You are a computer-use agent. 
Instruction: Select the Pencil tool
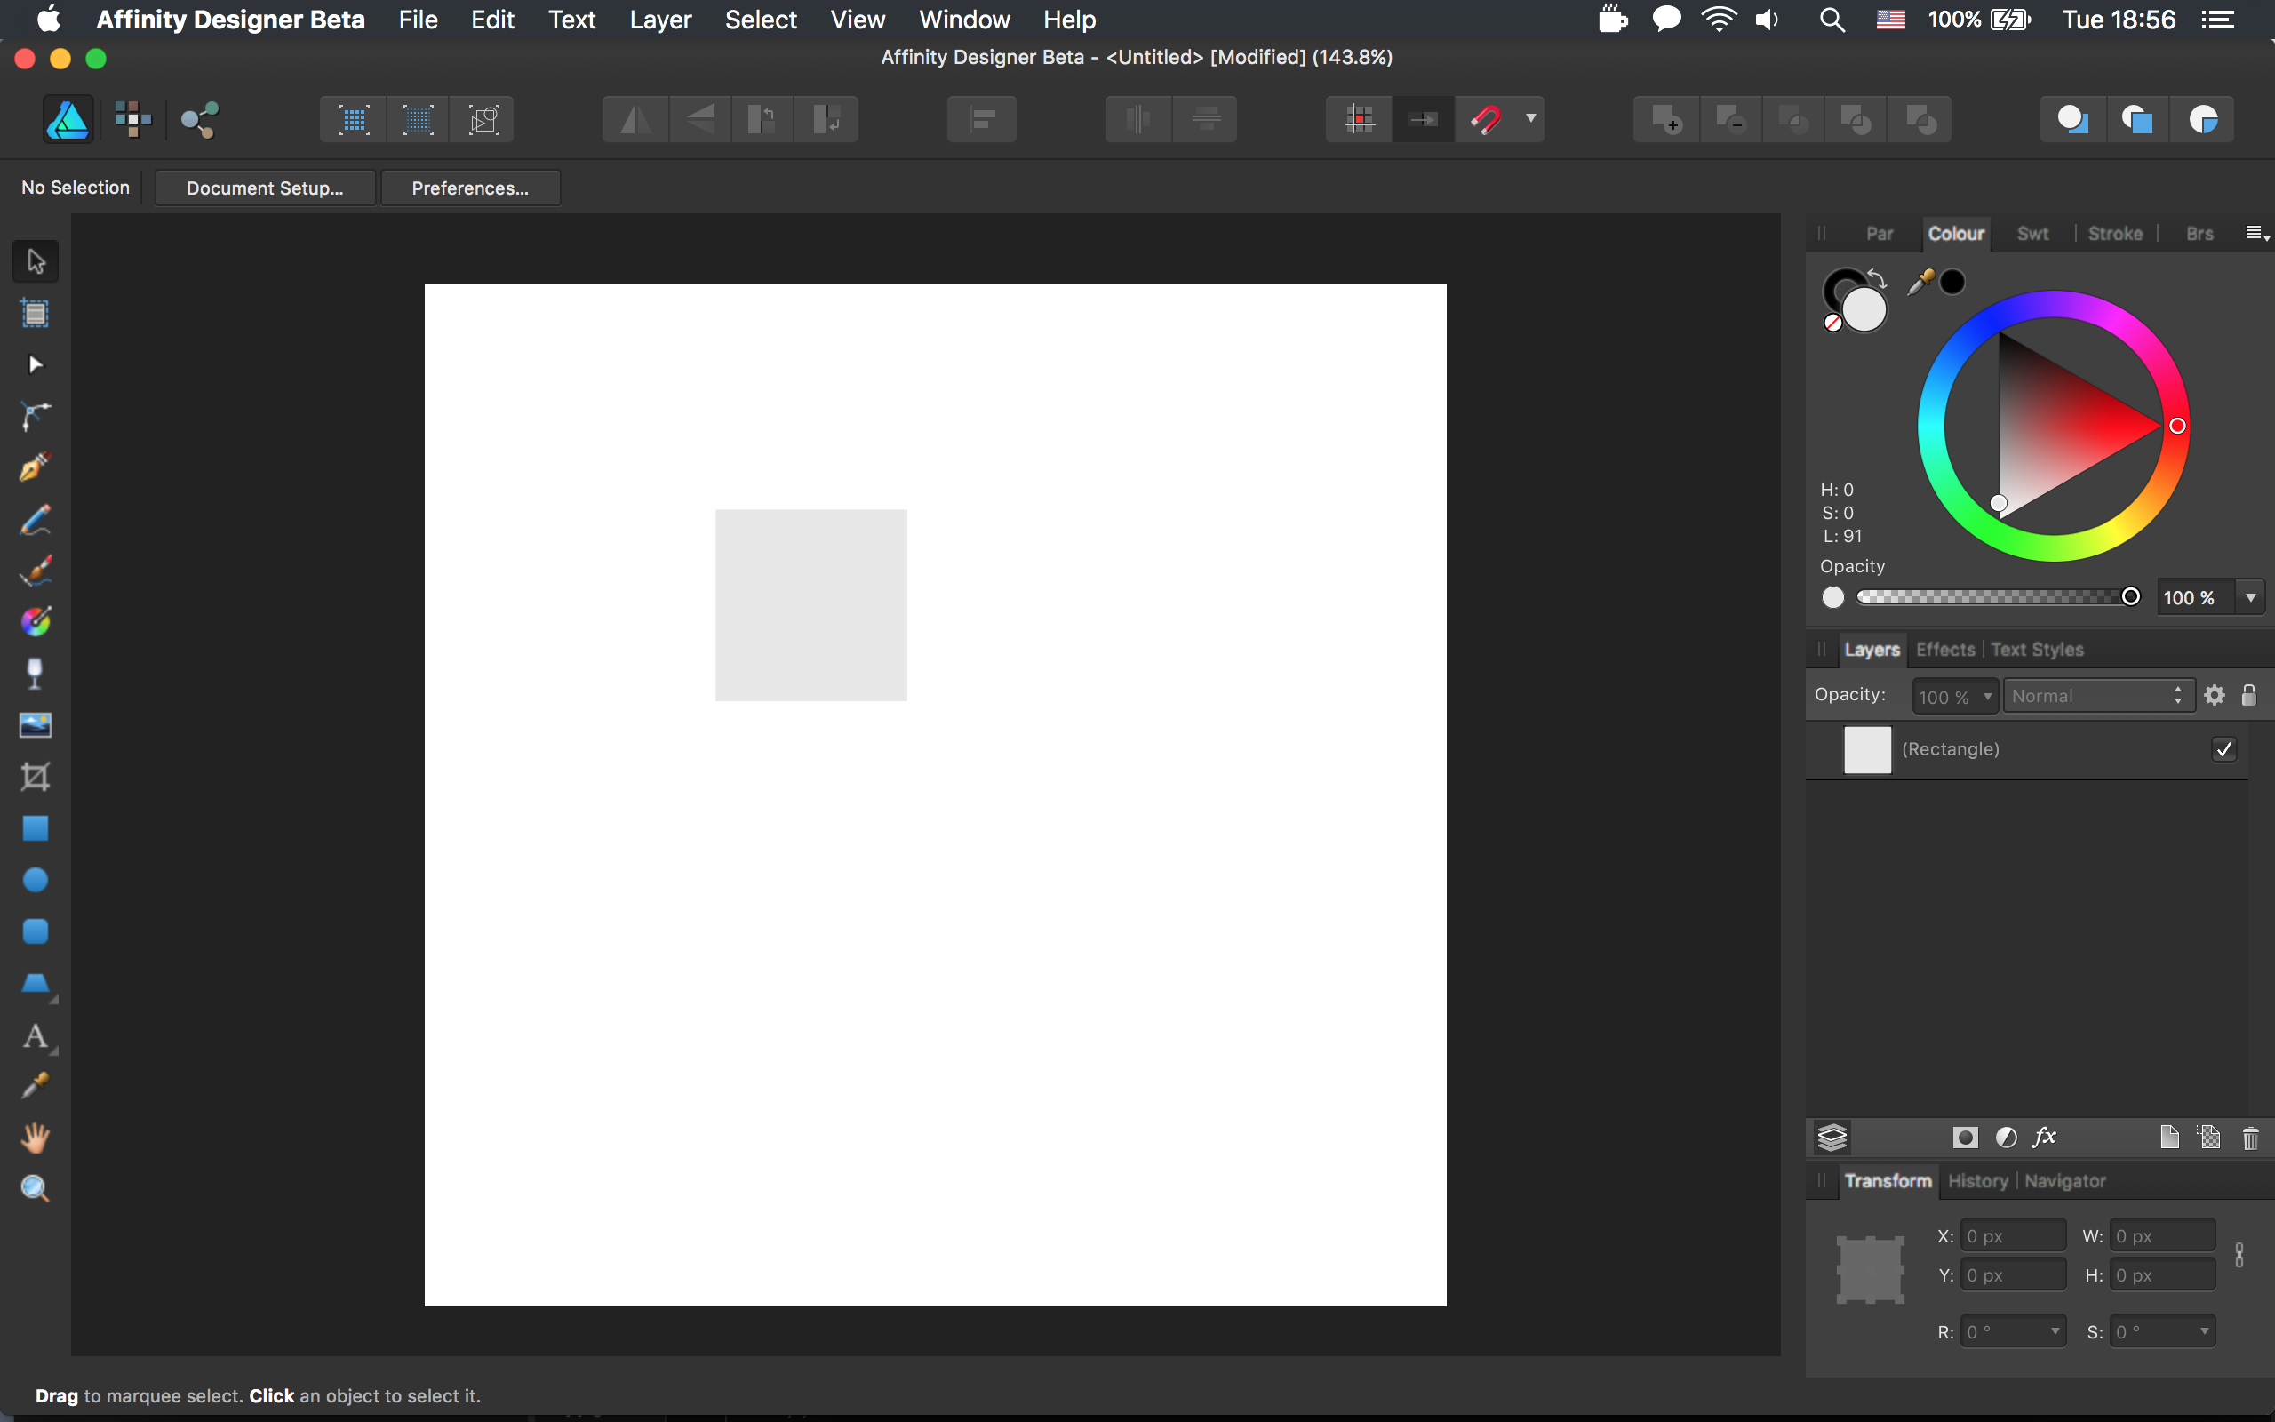36,519
